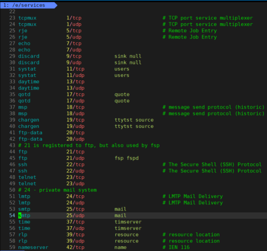Click highlighted cursor on line 54 smtp

[x=20, y=216]
